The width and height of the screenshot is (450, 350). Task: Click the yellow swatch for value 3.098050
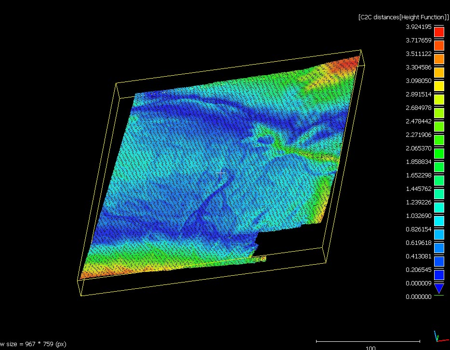(x=438, y=86)
